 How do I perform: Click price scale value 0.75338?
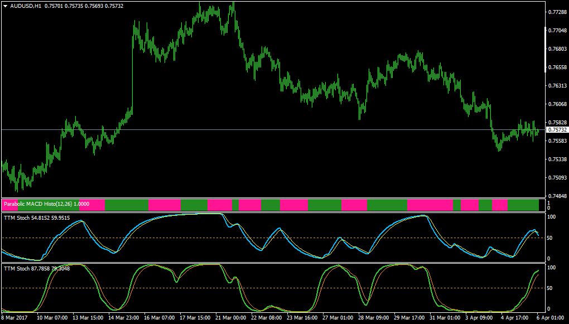click(557, 159)
